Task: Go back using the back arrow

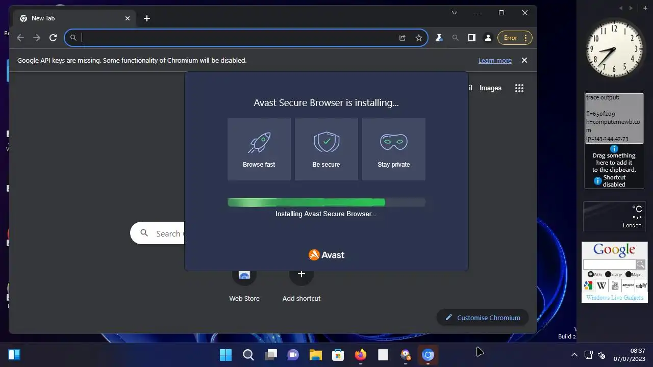Action: point(20,38)
